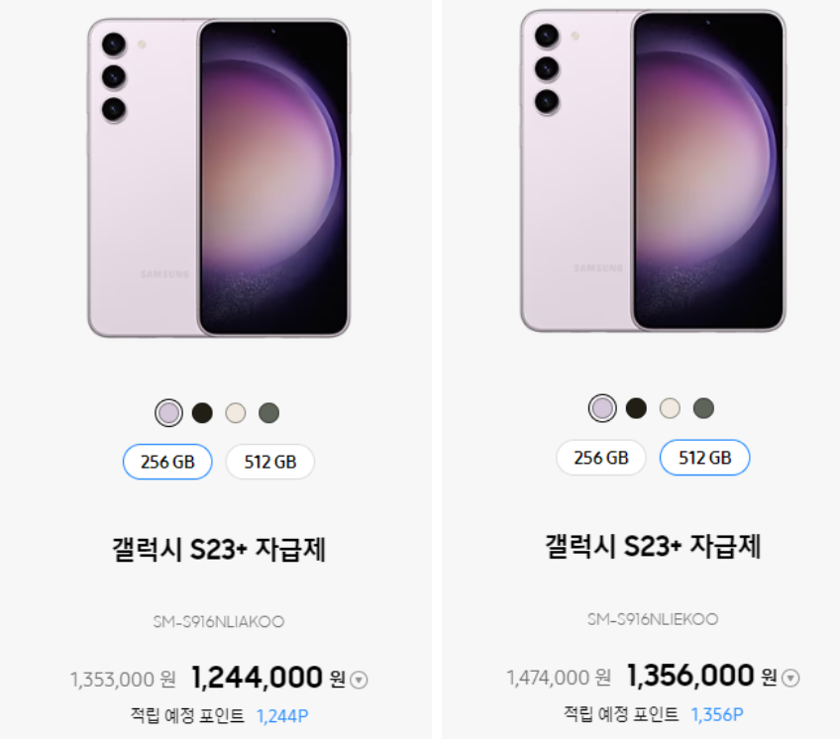The image size is (840, 741).
Task: Select lavender color swatch on left card
Action: (x=168, y=413)
